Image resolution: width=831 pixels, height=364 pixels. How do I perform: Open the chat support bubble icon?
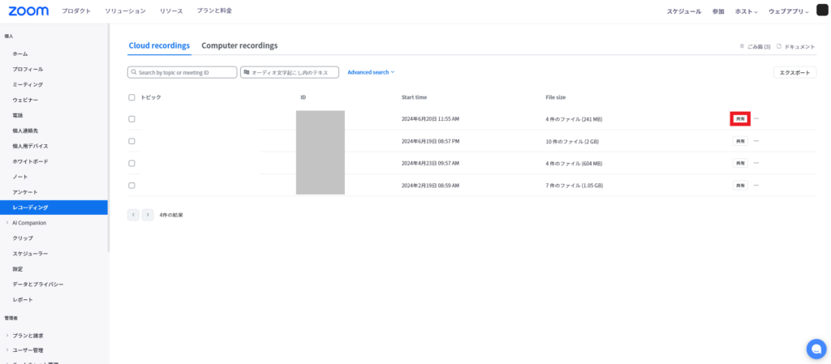point(816,349)
